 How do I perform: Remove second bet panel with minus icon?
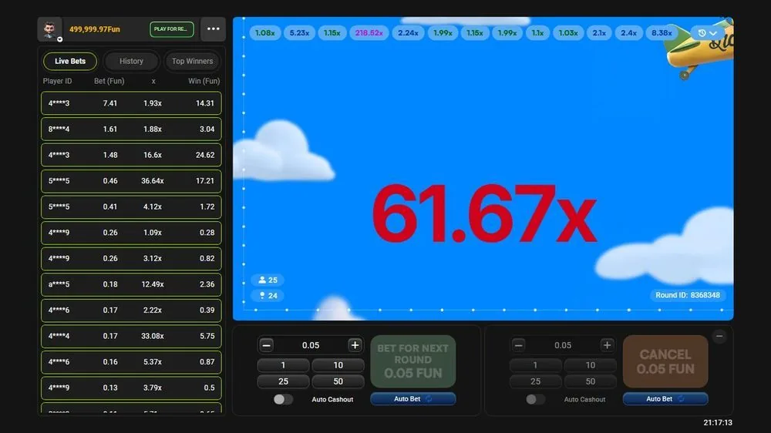tap(719, 337)
